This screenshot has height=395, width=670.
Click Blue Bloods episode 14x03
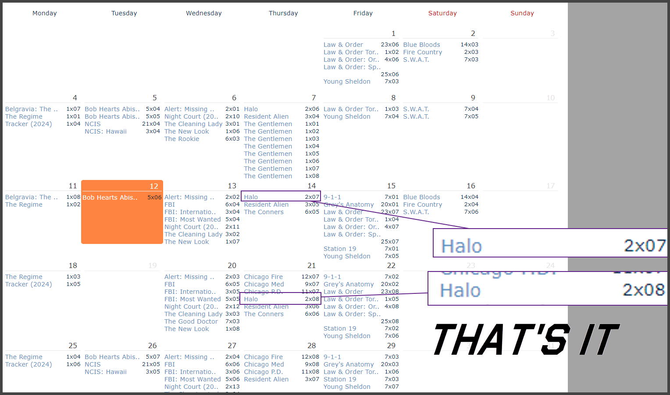[421, 45]
